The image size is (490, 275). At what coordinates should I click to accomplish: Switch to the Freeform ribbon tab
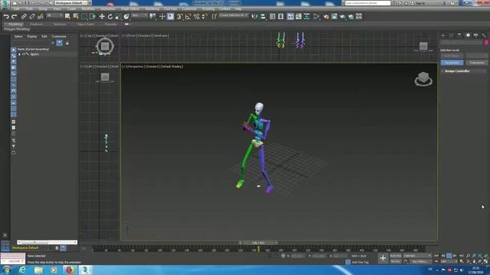coord(36,24)
